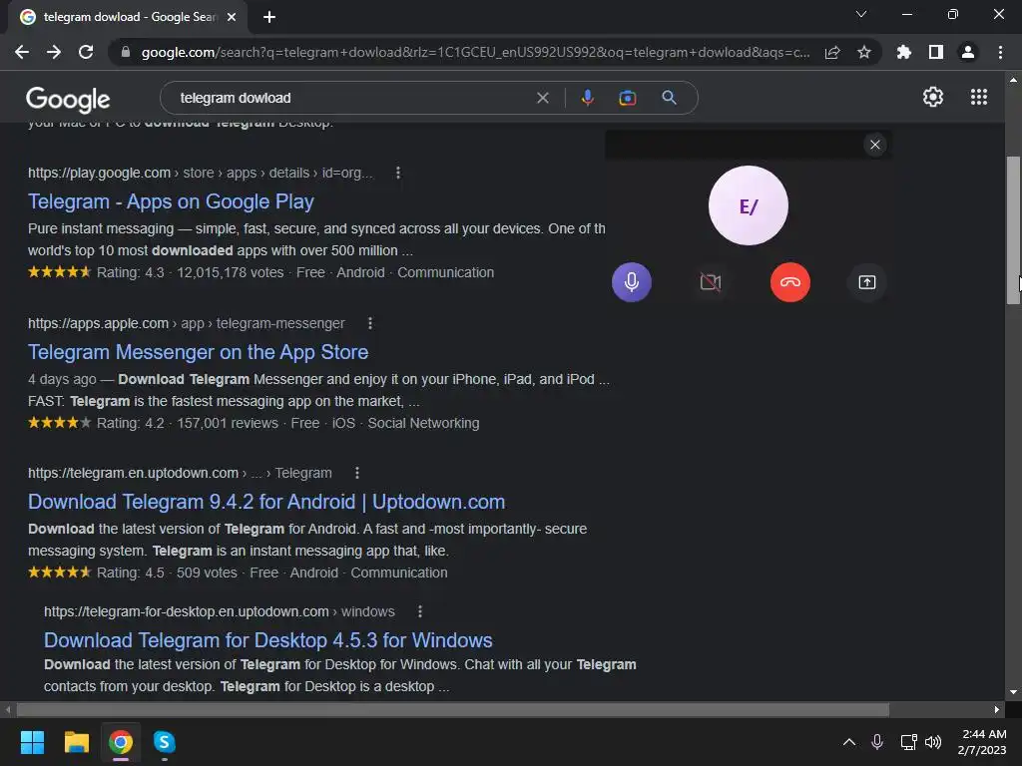Image resolution: width=1022 pixels, height=766 pixels.
Task: Click the vertical page scrollbar thumb
Action: 1013,230
